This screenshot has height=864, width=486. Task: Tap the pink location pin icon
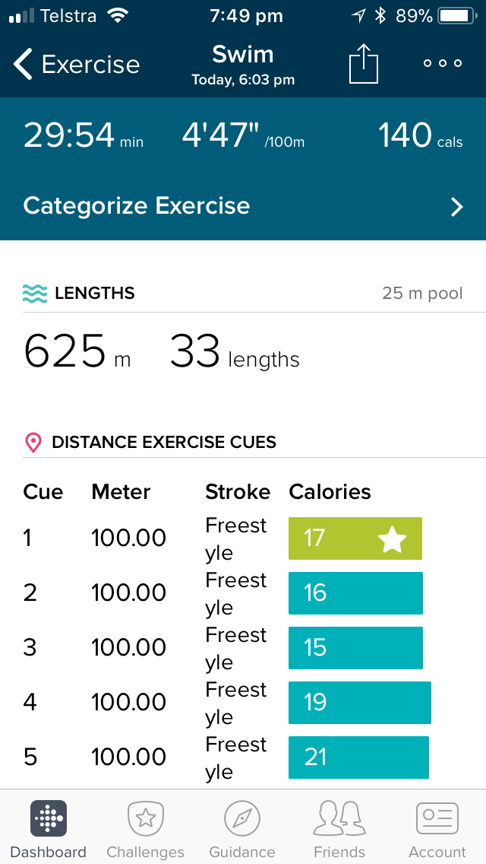click(x=33, y=443)
